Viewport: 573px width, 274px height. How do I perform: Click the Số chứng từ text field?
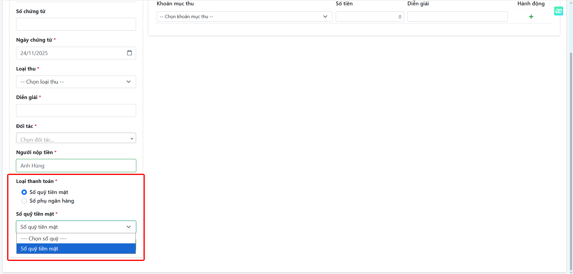tap(76, 24)
